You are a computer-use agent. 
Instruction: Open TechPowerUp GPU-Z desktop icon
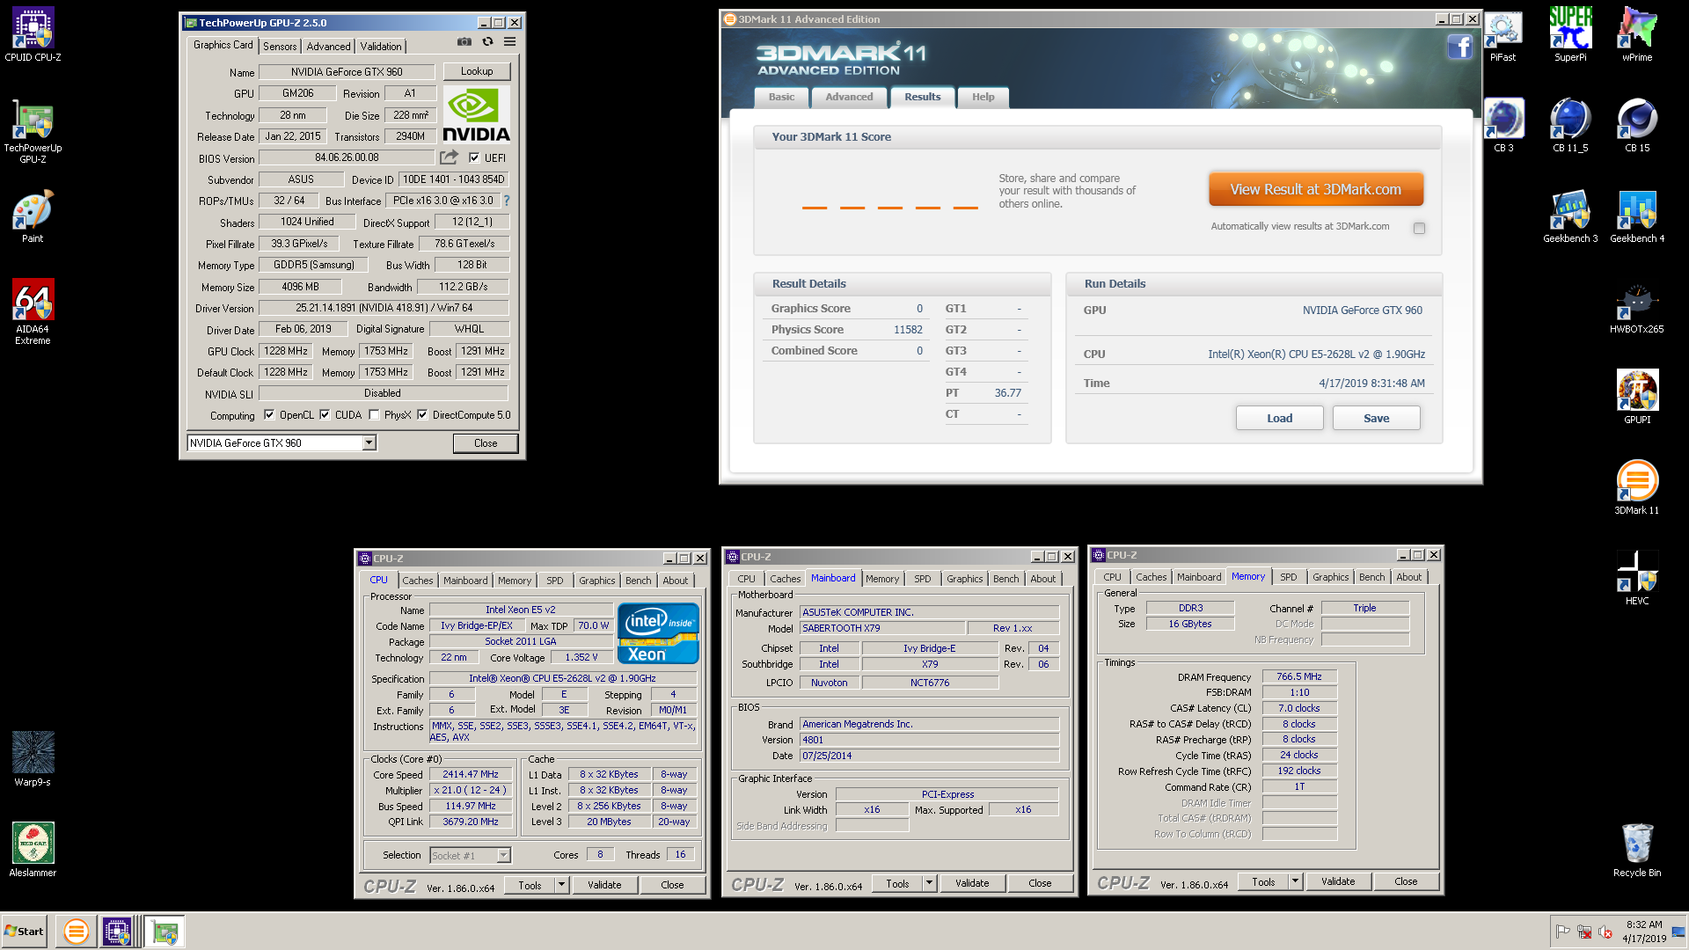click(33, 131)
